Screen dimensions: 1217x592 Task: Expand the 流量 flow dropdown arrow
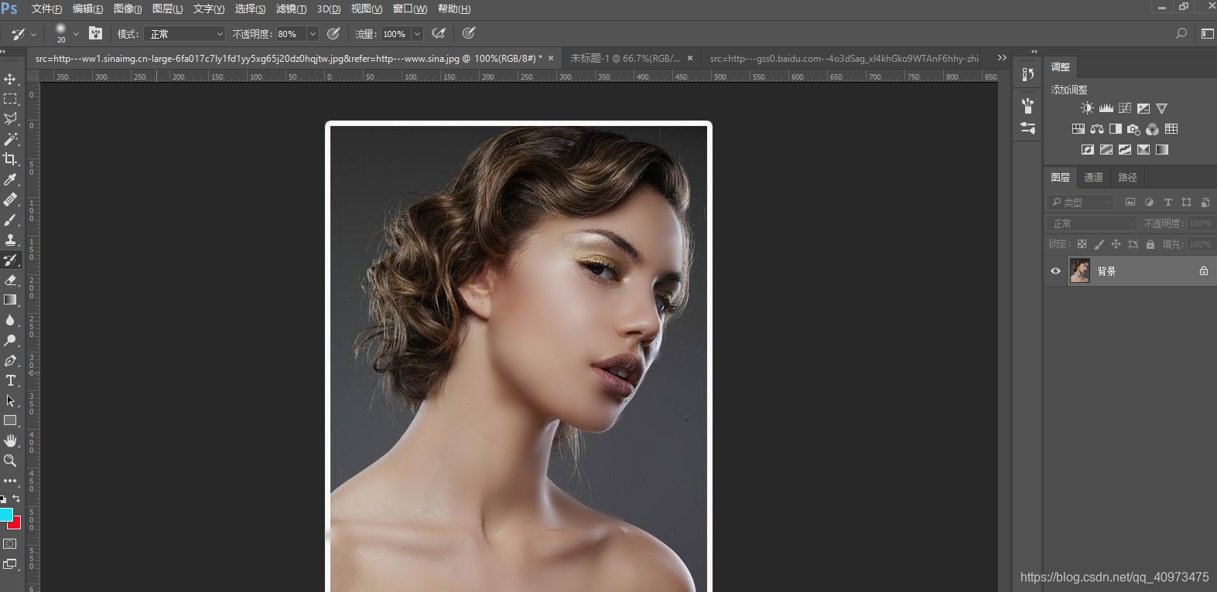[x=417, y=34]
